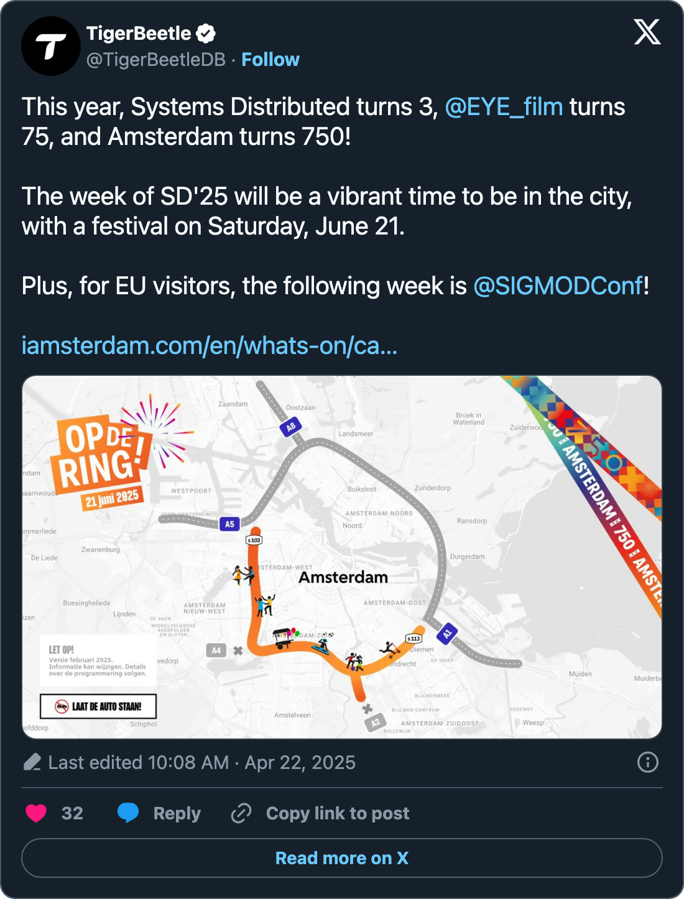Image resolution: width=684 pixels, height=899 pixels.
Task: Click the verified badge next to TigerBeetle
Action: coord(206,34)
